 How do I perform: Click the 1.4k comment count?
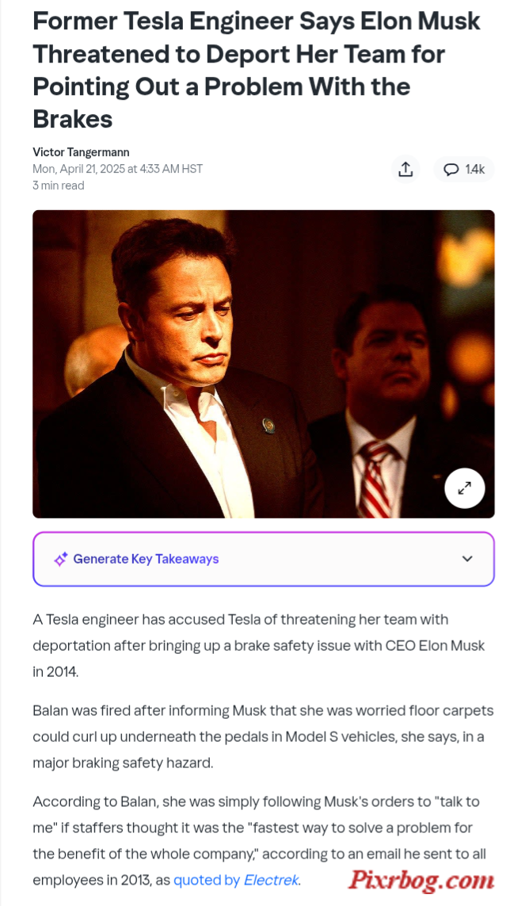pyautogui.click(x=474, y=170)
